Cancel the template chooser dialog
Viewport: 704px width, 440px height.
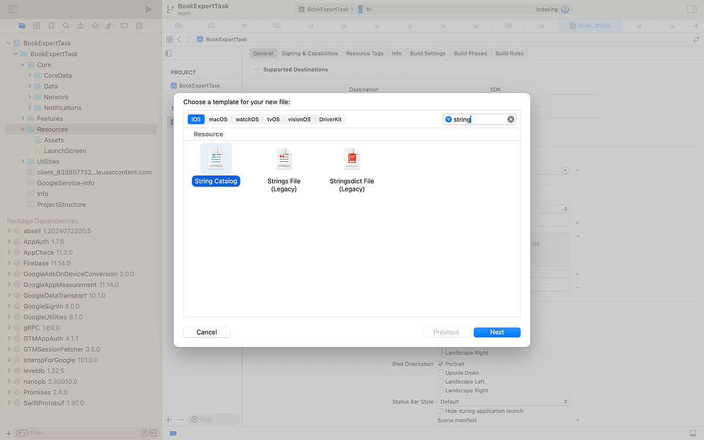(x=207, y=332)
